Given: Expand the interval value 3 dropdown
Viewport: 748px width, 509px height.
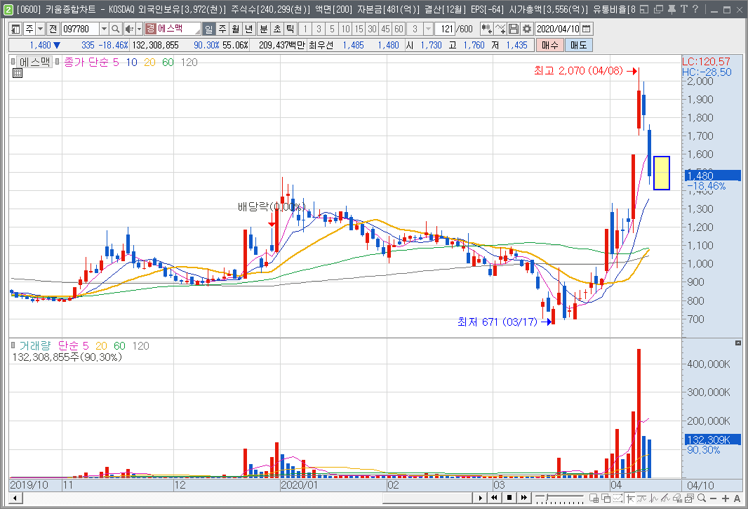Looking at the screenshot, I should click(x=429, y=29).
